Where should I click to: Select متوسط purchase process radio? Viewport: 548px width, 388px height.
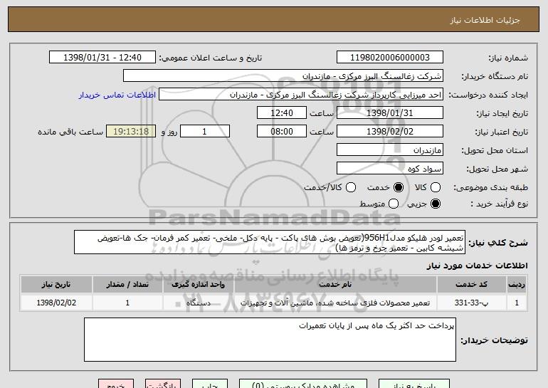tap(393, 204)
